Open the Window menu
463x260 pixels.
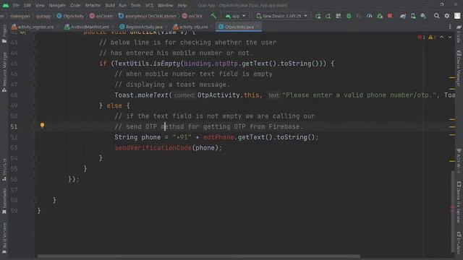coord(165,5)
